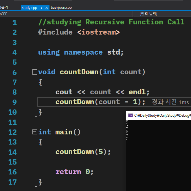
Task: Click line number 17 in gutter
Action: 12,182
